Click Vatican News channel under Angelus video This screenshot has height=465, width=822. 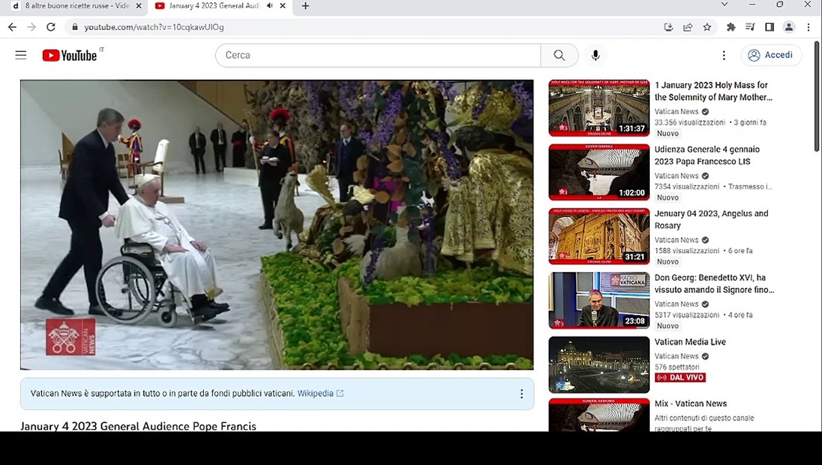[676, 240]
